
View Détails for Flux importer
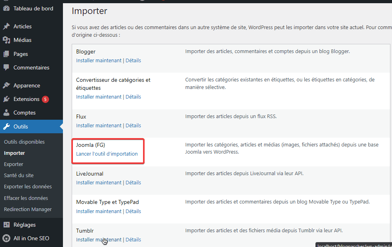coord(133,126)
